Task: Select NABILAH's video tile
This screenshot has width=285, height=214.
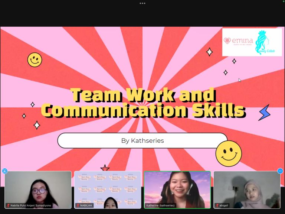Action: (x=108, y=190)
